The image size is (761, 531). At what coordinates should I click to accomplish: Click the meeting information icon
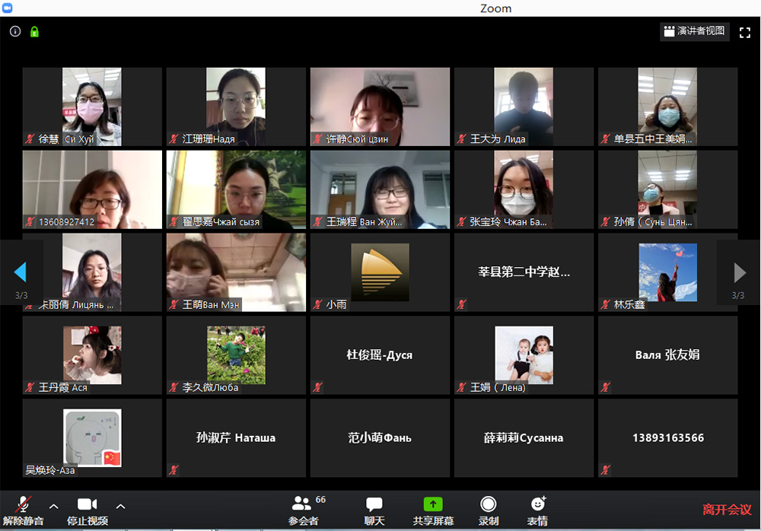tap(15, 32)
